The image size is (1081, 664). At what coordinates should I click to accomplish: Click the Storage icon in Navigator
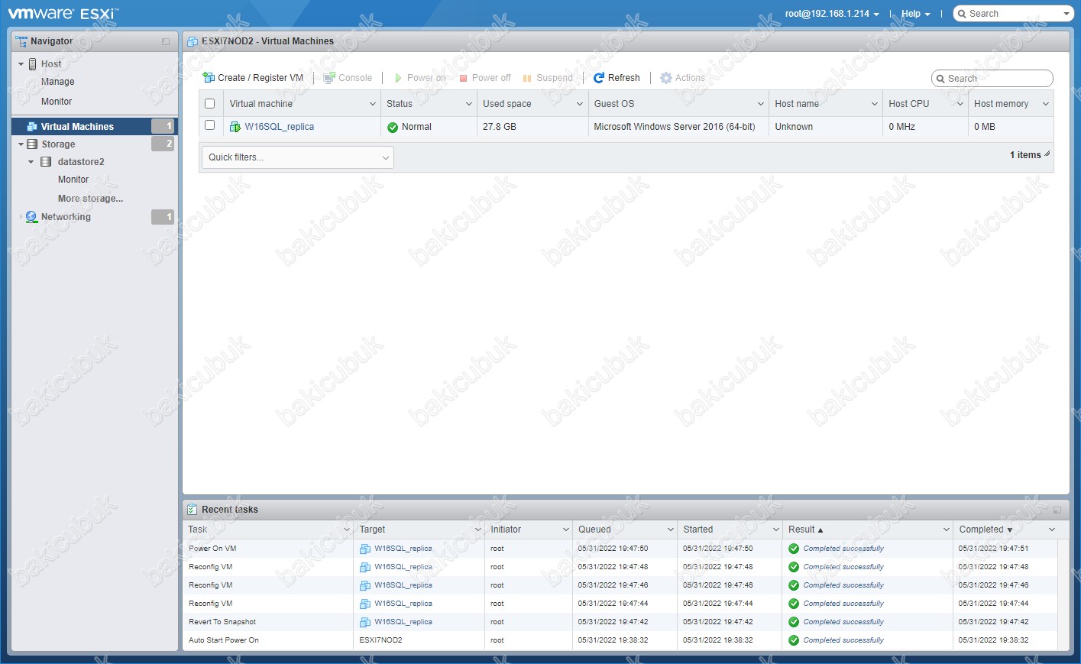(x=32, y=144)
